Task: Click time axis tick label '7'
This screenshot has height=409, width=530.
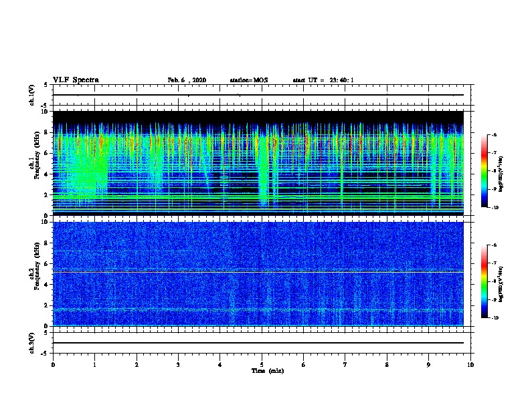Action: (345, 364)
